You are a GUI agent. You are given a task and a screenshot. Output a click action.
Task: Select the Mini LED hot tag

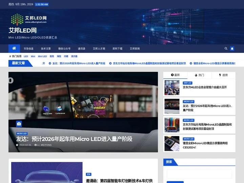[42, 56]
